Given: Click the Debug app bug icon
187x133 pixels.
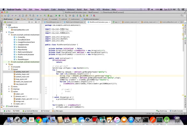Looking at the screenshot, I should [59, 16].
